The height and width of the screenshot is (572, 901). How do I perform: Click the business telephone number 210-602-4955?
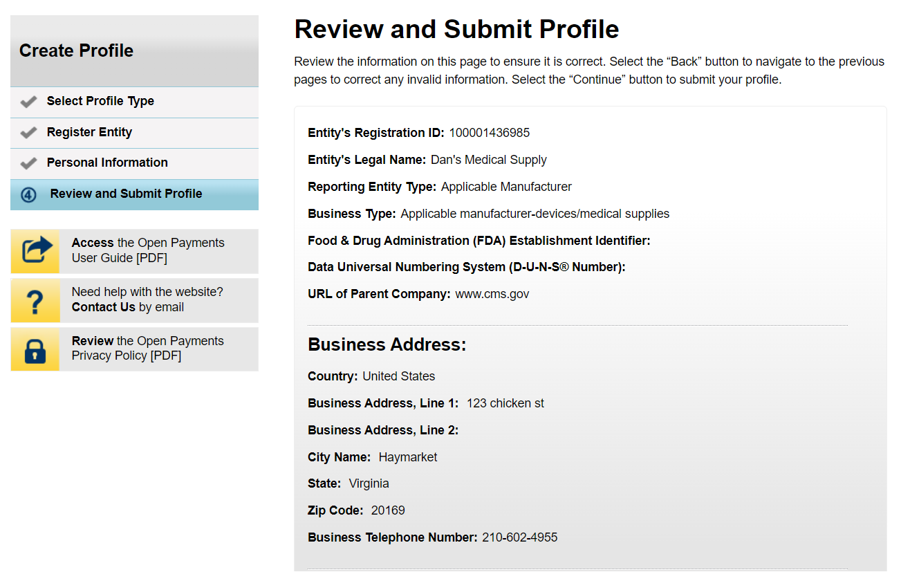tap(519, 537)
